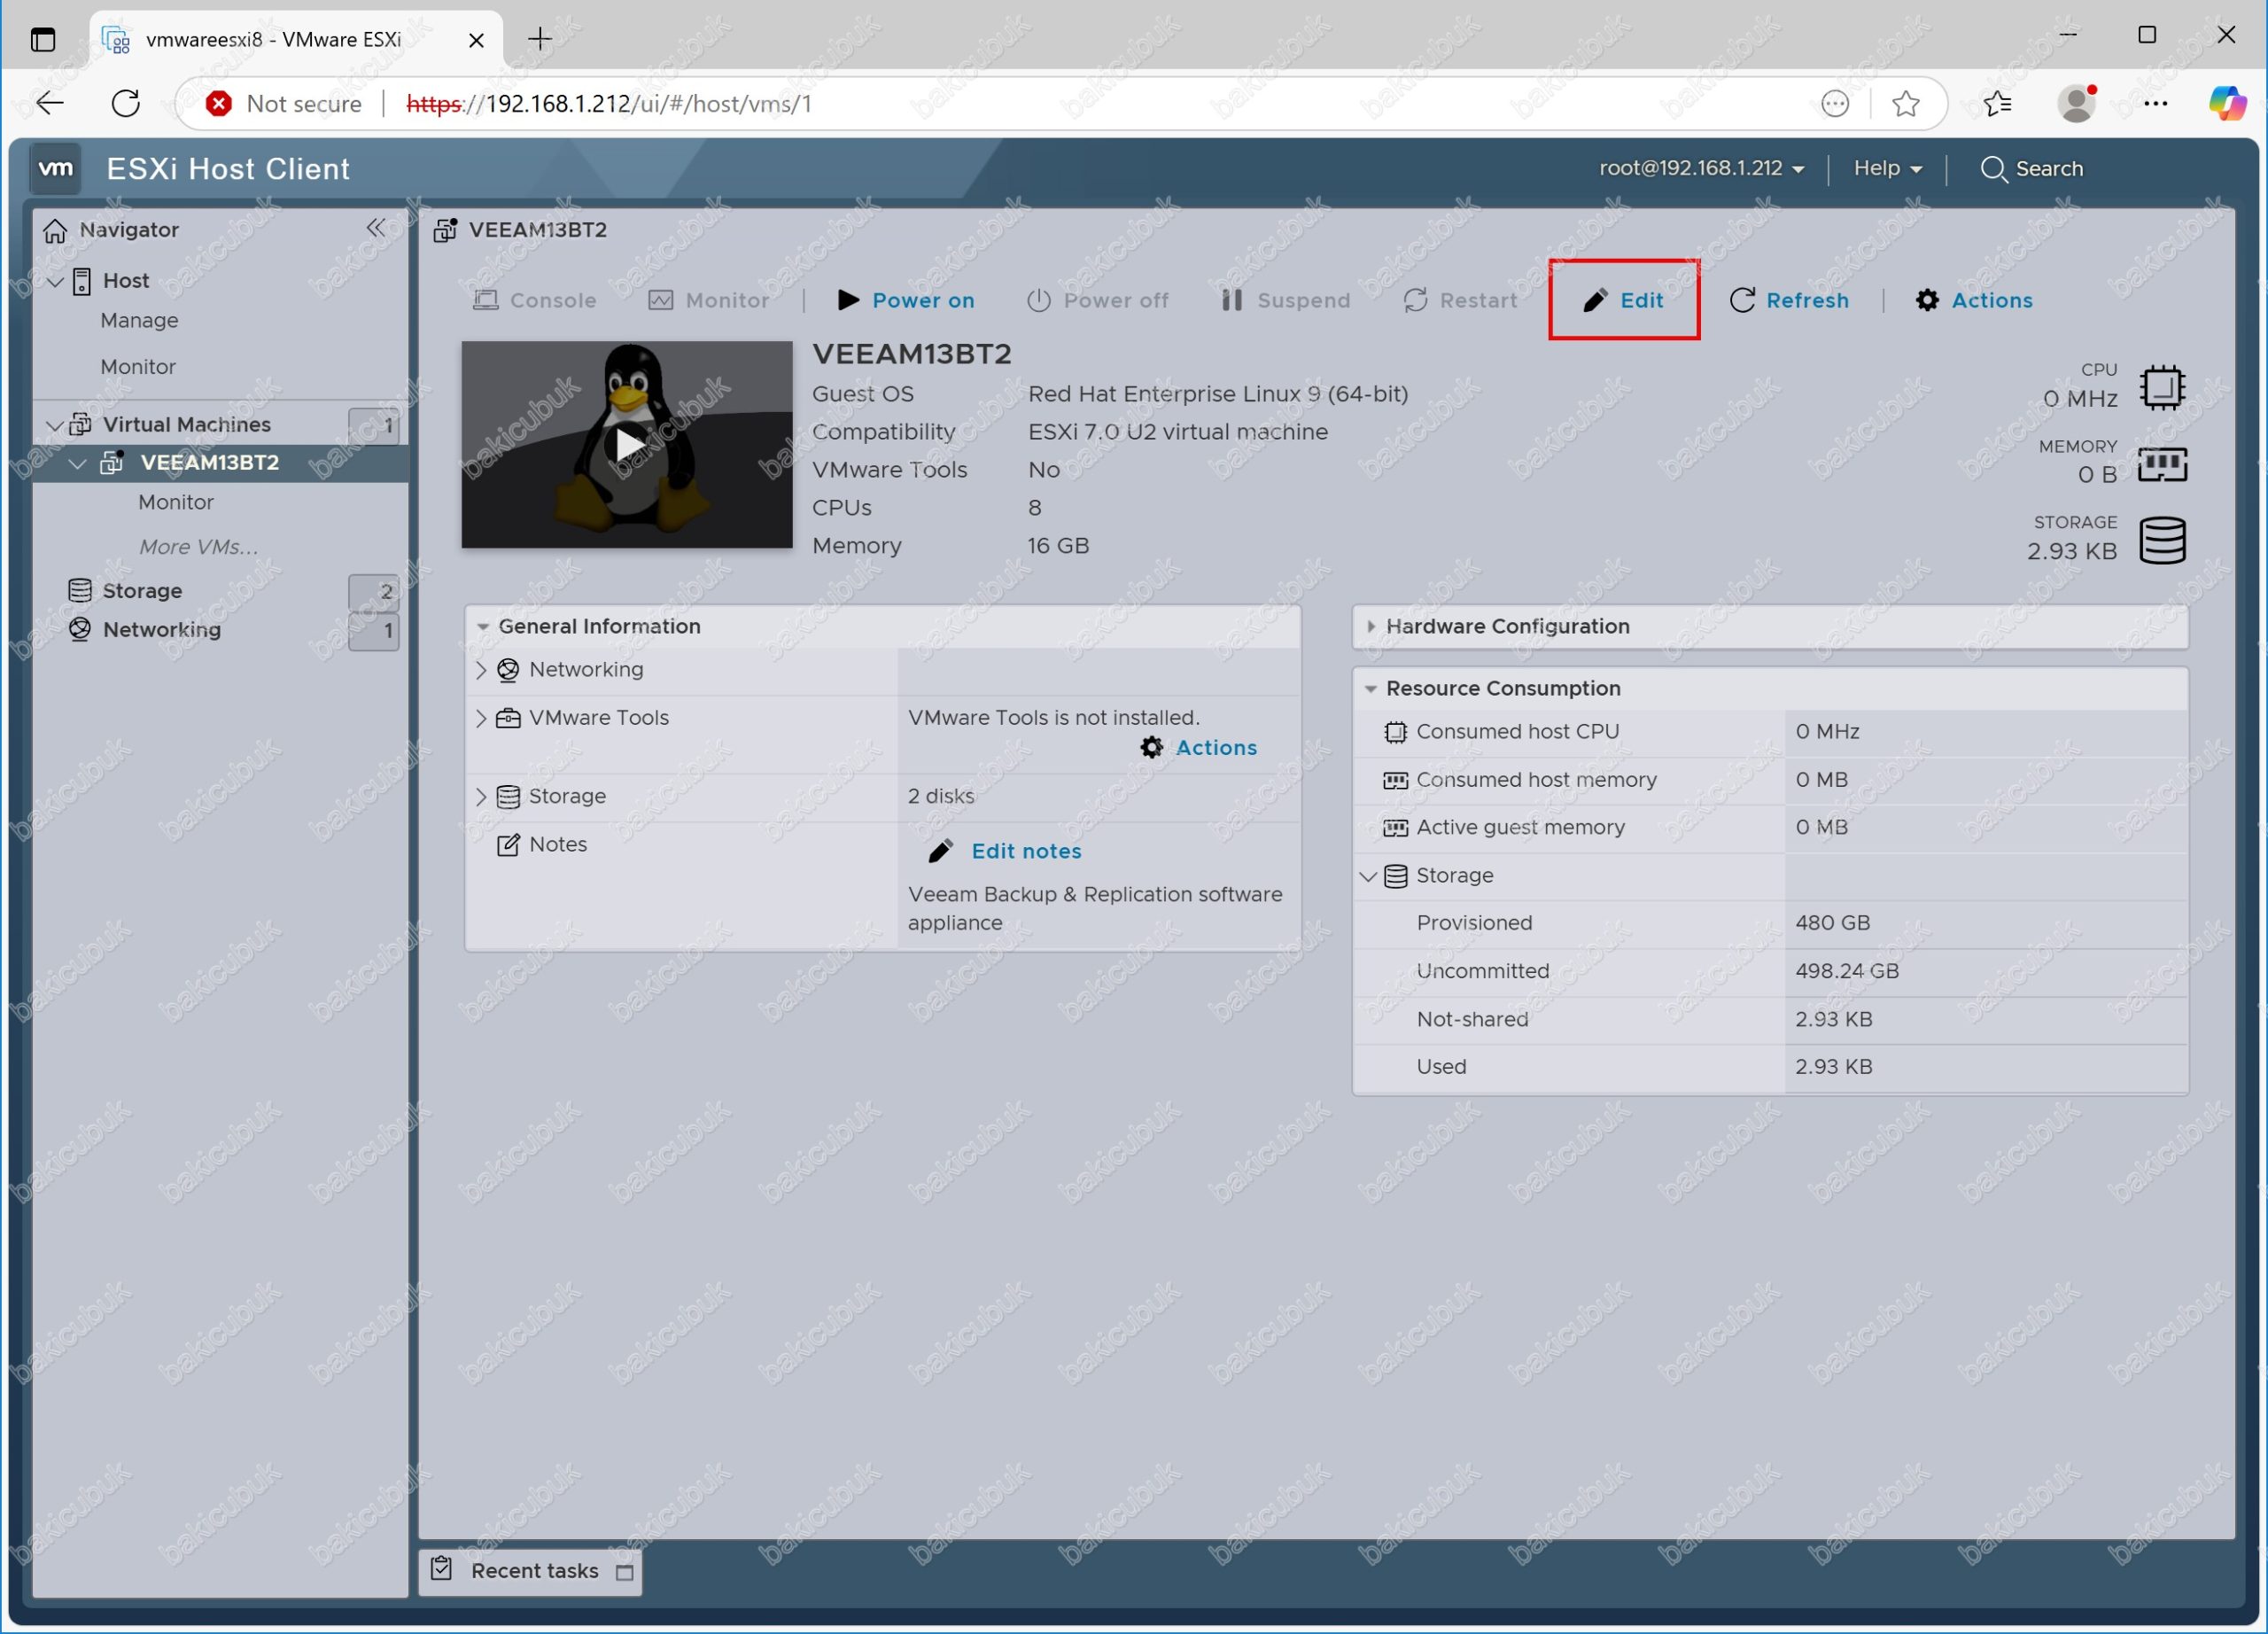
Task: Select VEEAM13BT2 in the Navigator tree
Action: 210,462
